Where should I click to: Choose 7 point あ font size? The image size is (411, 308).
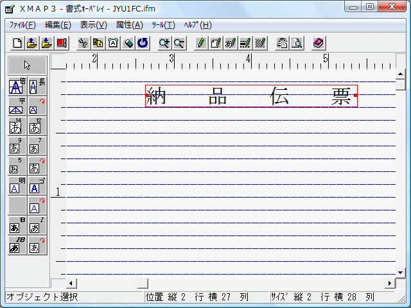point(37,146)
